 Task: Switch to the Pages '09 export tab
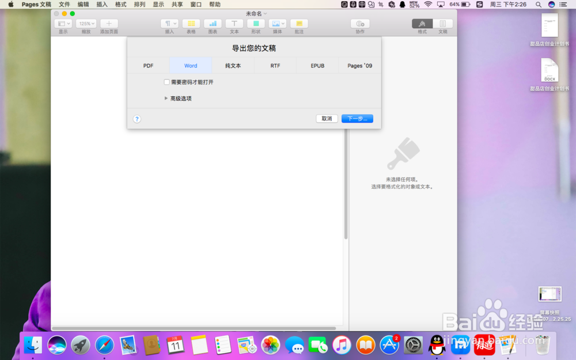pyautogui.click(x=359, y=66)
